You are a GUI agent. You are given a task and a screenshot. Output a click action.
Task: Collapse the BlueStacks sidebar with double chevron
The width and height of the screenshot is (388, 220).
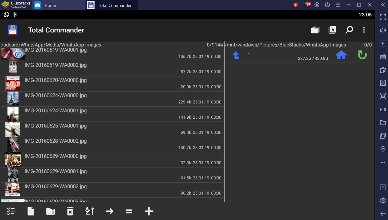click(383, 5)
